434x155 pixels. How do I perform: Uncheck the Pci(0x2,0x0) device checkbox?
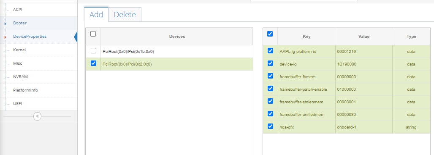point(94,63)
